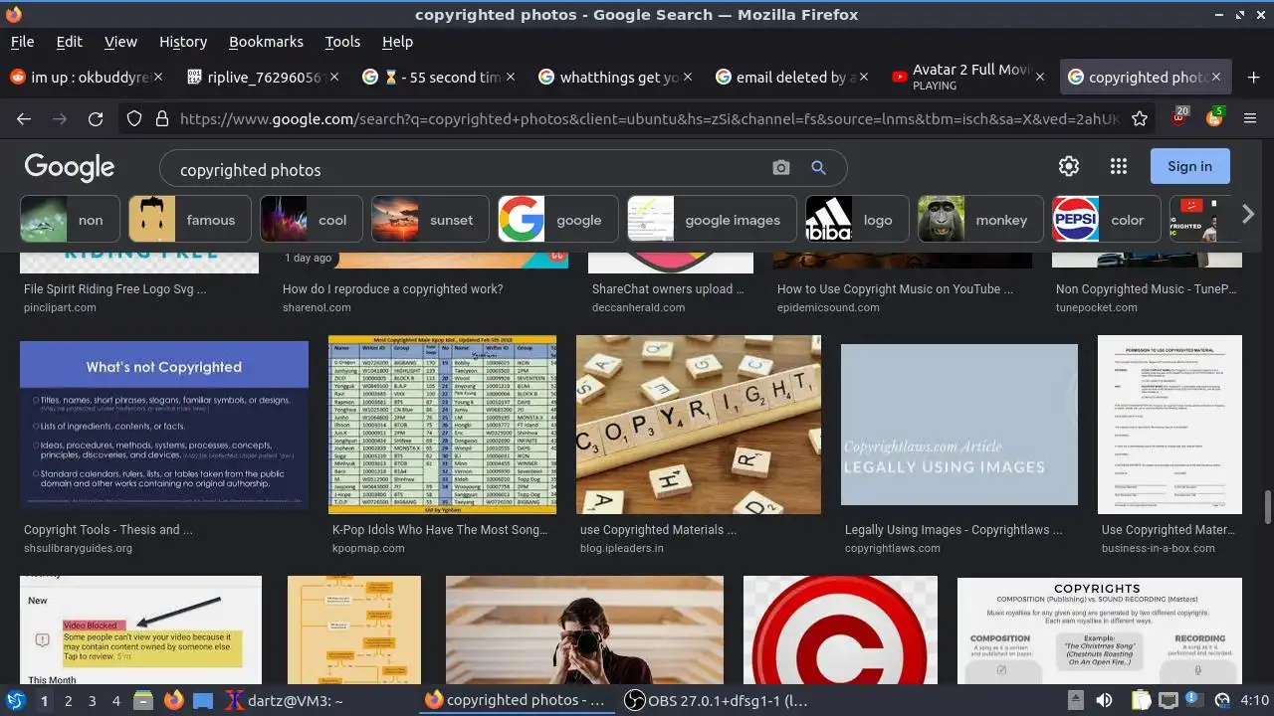Switch to workspace 3
1274x716 pixels.
[92, 701]
